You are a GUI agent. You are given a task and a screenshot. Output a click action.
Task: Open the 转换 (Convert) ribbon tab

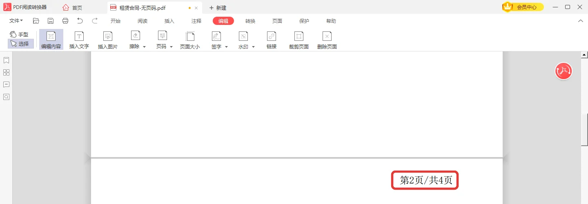250,21
